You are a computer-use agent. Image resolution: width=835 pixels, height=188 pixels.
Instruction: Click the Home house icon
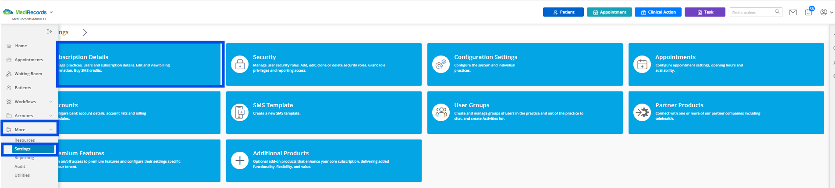click(9, 45)
